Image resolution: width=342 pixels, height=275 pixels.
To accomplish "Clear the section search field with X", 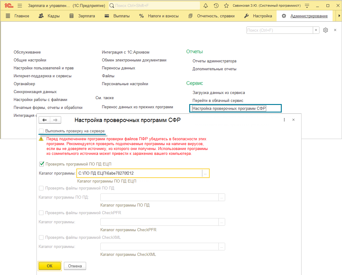I will [316, 30].
